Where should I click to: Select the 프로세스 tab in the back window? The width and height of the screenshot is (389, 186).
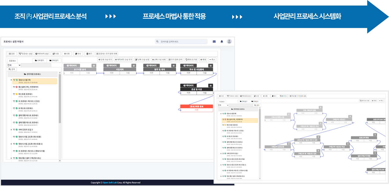(13, 61)
